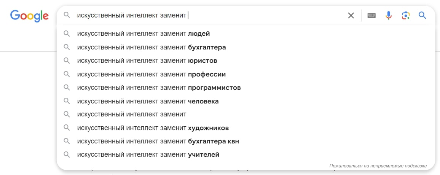440x175 pixels.
Task: Start voice search with the microphone icon
Action: click(x=388, y=16)
